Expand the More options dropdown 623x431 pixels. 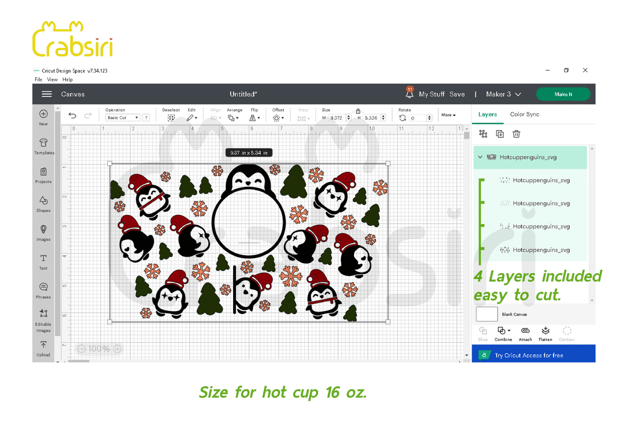(448, 115)
